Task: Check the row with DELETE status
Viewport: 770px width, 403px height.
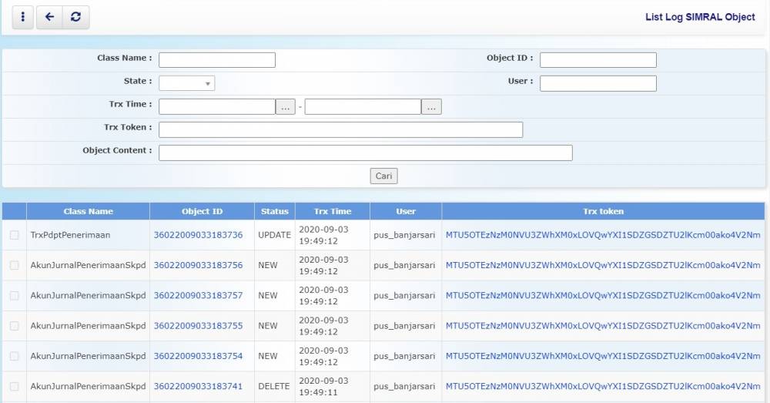Action: pyautogui.click(x=15, y=386)
